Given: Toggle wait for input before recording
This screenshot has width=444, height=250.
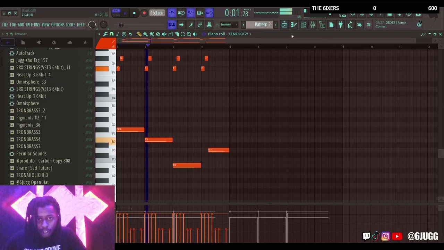Looking at the screenshot, I should pyautogui.click(x=181, y=13).
